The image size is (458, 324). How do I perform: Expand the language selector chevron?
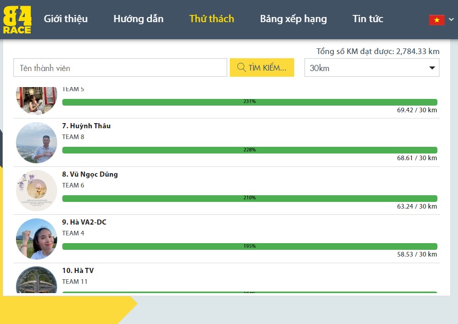point(451,20)
